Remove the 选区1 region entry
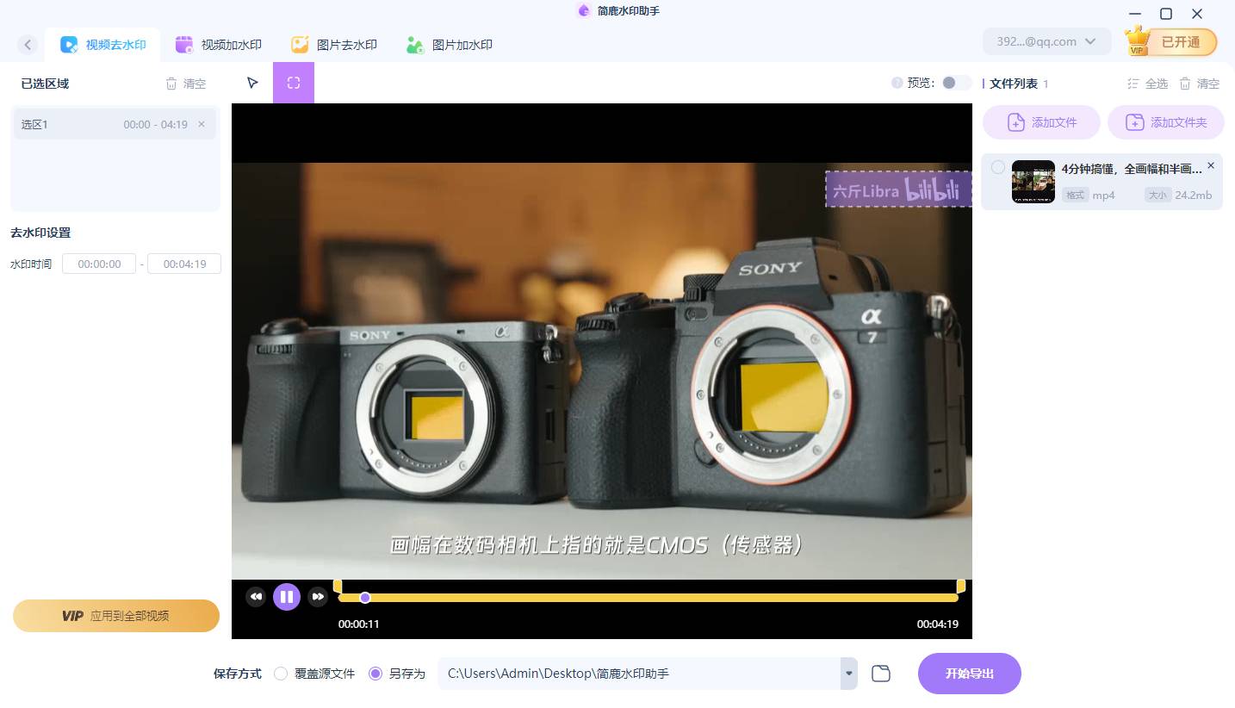The image size is (1235, 708). [202, 124]
